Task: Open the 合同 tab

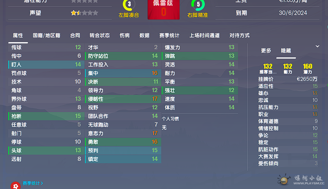Action: (x=75, y=36)
